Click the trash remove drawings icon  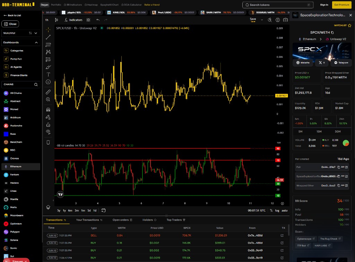[48, 142]
